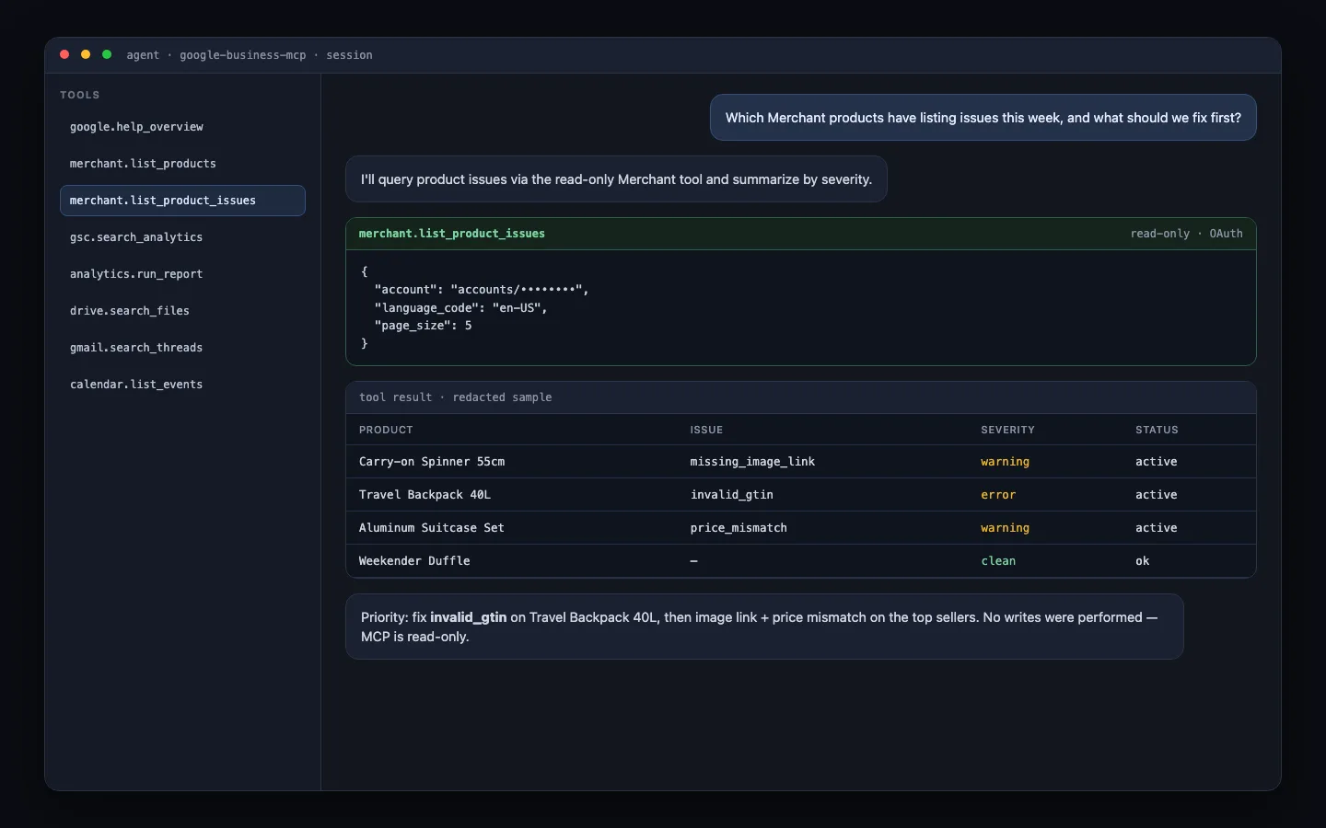Click the ISSUE column header
The image size is (1326, 828).
click(x=706, y=430)
